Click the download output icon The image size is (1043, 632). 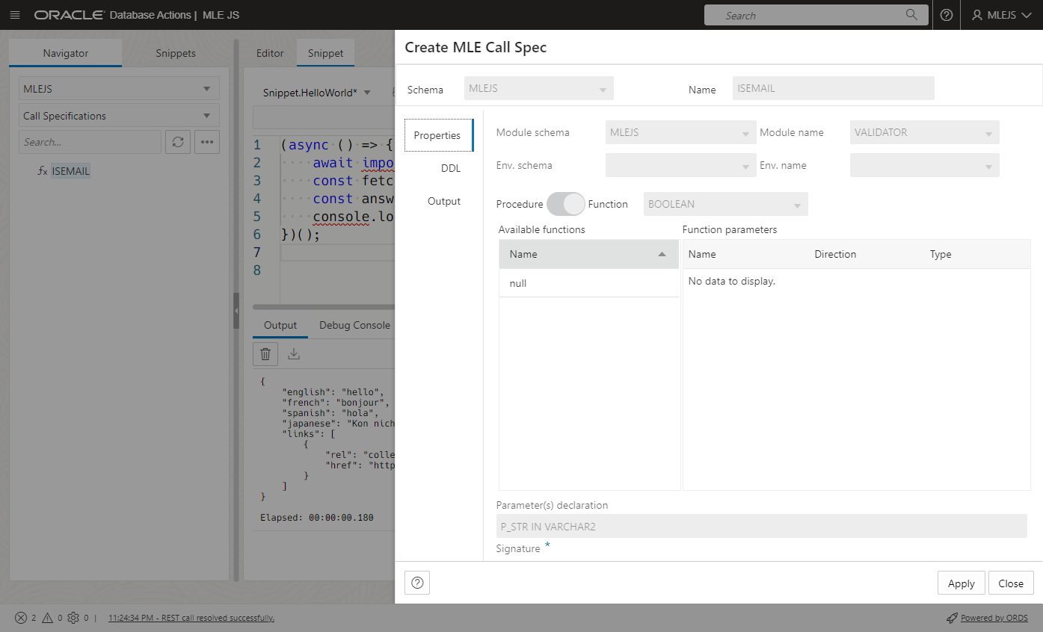tap(294, 353)
